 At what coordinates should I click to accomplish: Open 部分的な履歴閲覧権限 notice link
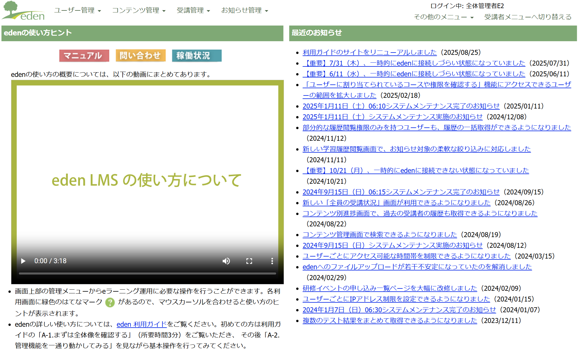[437, 128]
